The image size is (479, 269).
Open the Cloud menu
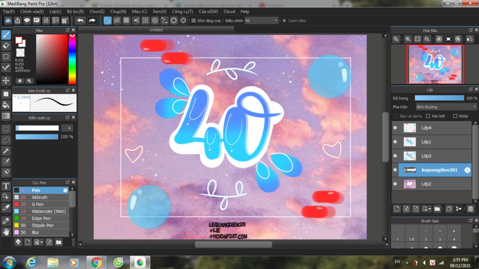pos(229,11)
